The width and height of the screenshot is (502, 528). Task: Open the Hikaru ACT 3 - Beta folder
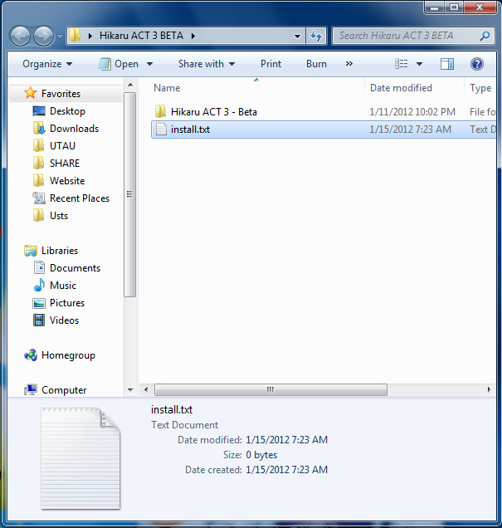coord(213,112)
